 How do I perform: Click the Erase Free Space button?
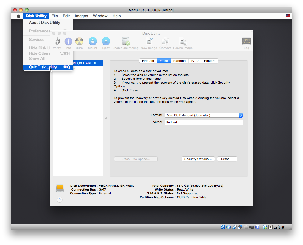tap(136, 159)
